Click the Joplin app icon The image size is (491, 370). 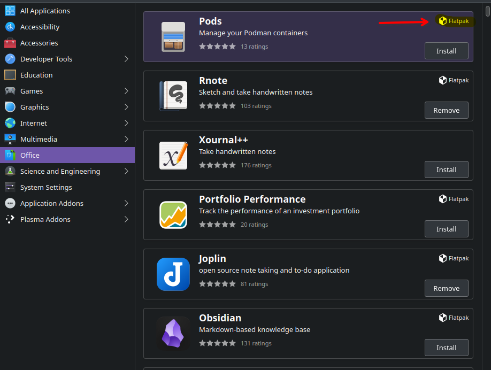click(173, 274)
